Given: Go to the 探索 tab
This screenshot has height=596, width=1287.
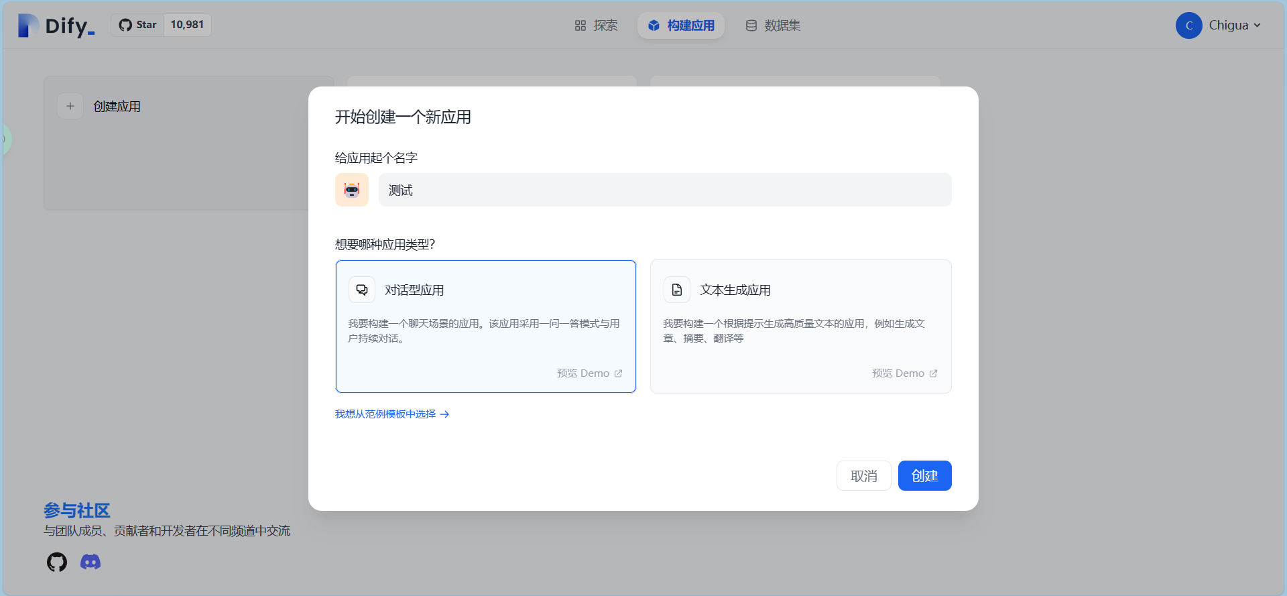Looking at the screenshot, I should point(596,25).
